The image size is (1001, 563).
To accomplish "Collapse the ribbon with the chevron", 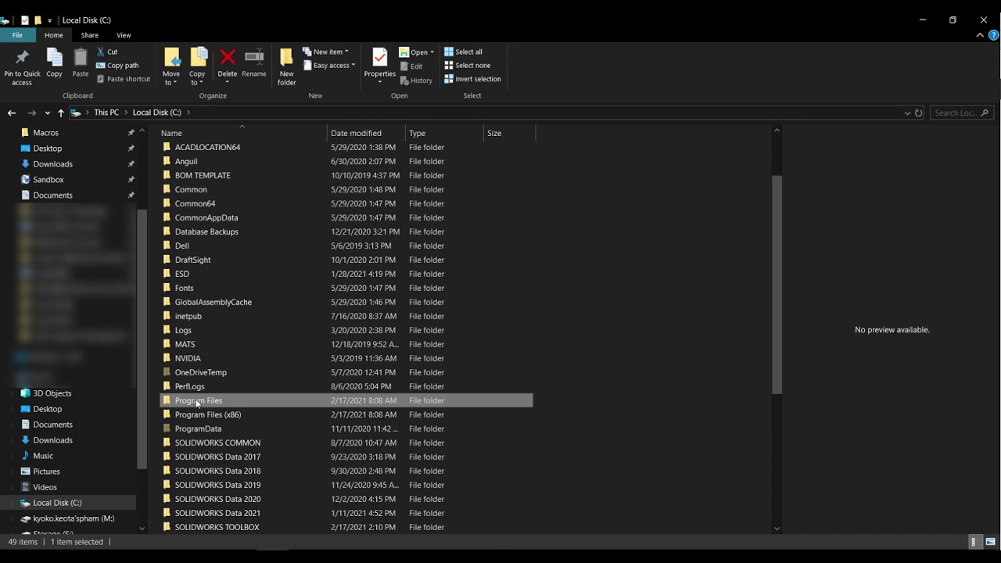I will [x=980, y=35].
